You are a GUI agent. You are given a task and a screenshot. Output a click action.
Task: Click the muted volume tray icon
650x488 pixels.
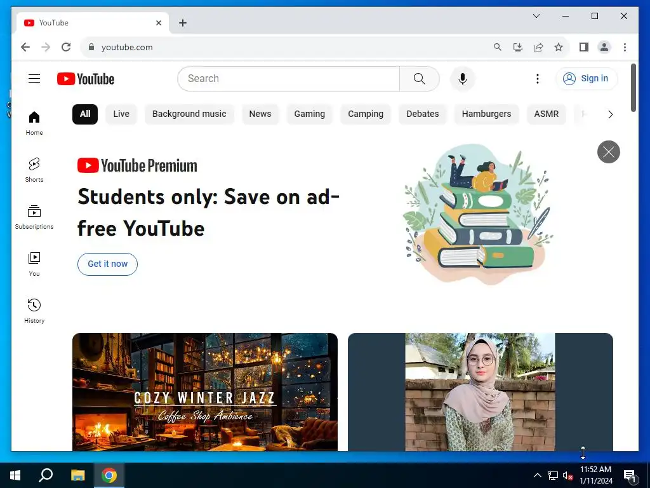[x=567, y=475]
